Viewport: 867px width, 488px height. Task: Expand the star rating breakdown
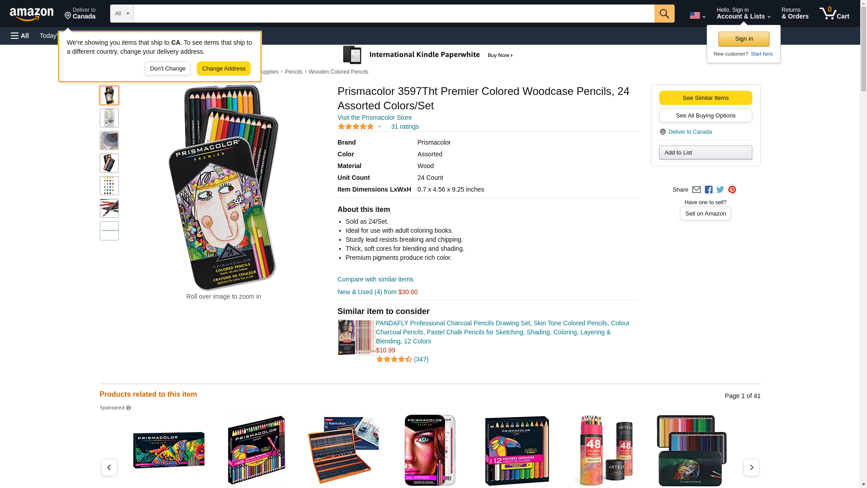tap(379, 127)
